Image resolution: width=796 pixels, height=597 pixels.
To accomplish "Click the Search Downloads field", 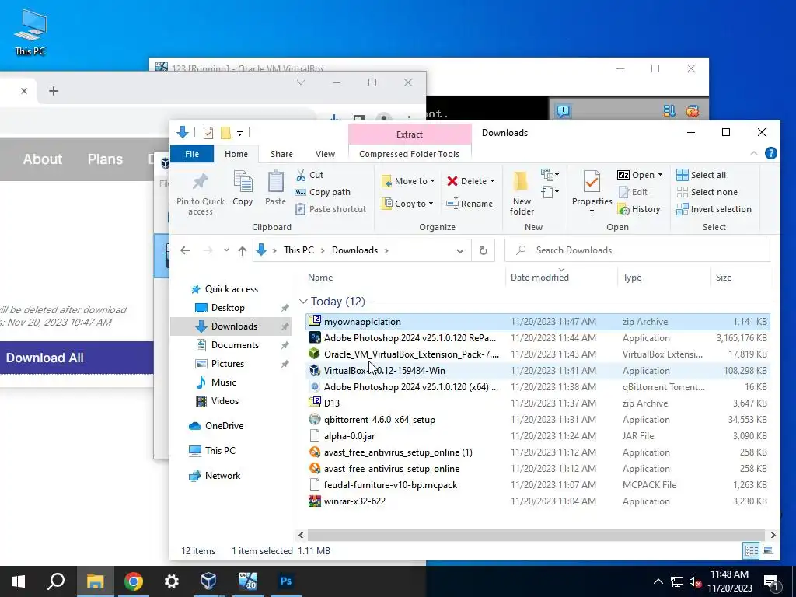I will [637, 250].
